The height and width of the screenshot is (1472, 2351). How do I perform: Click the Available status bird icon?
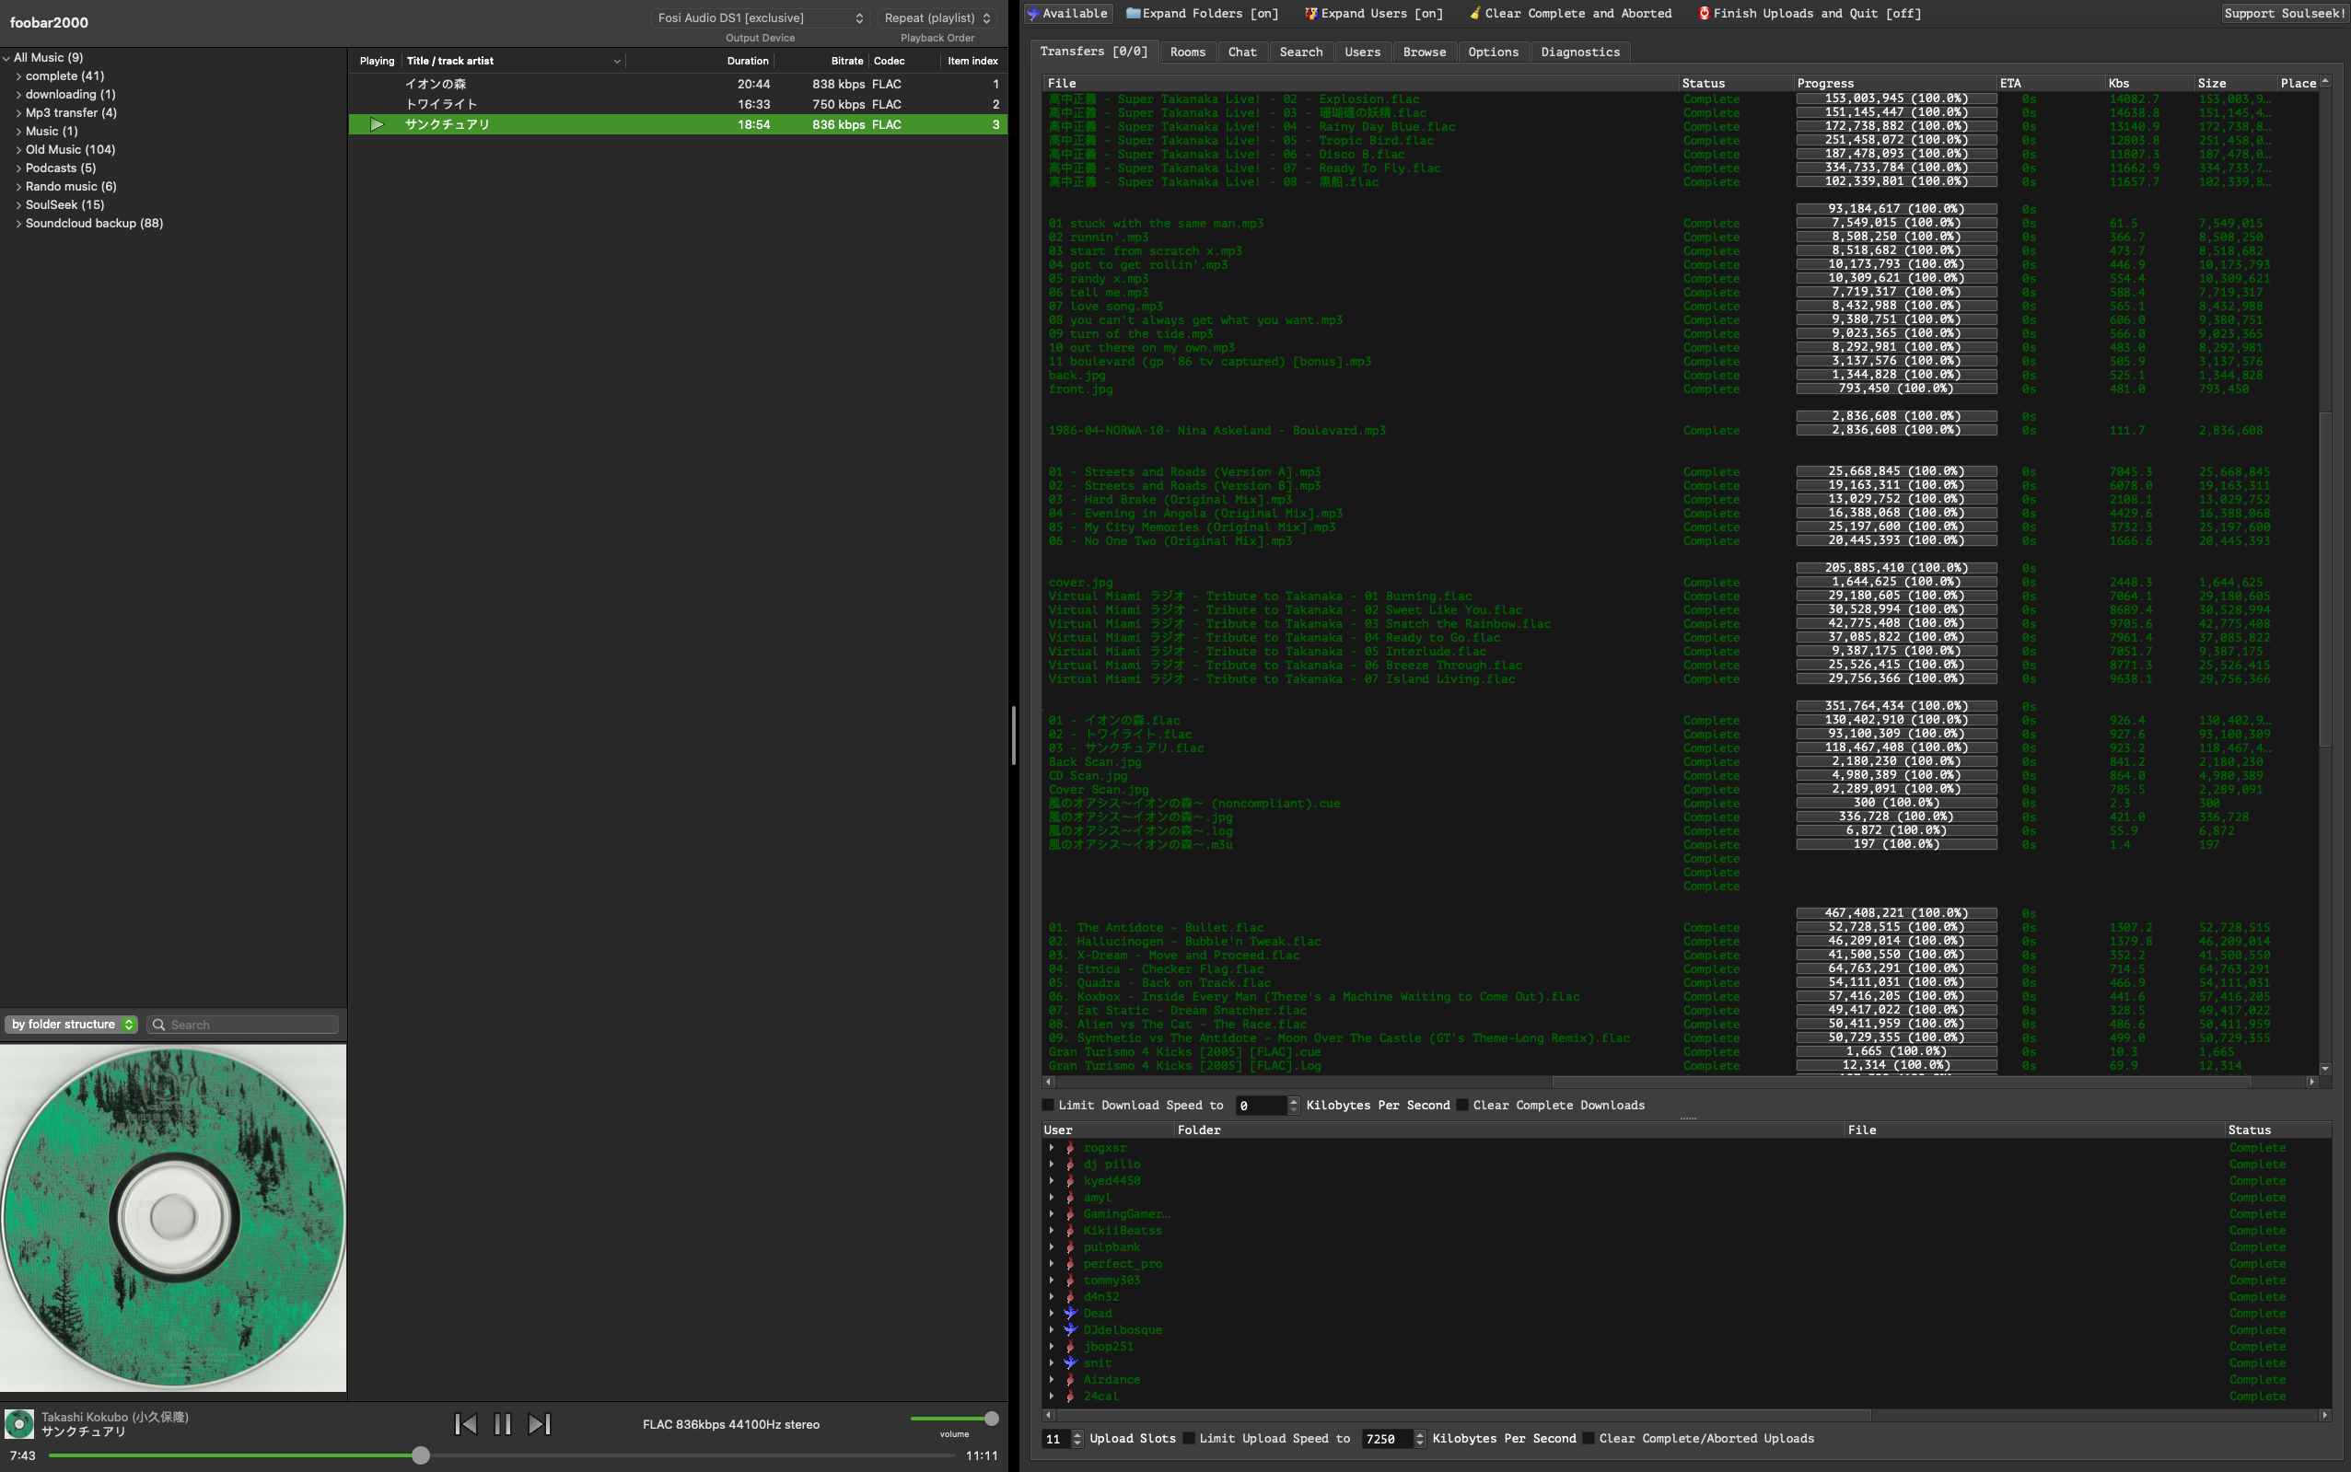(1033, 14)
